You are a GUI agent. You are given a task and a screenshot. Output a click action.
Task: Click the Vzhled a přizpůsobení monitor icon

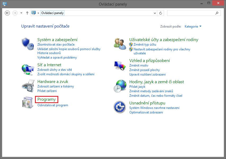(120, 64)
